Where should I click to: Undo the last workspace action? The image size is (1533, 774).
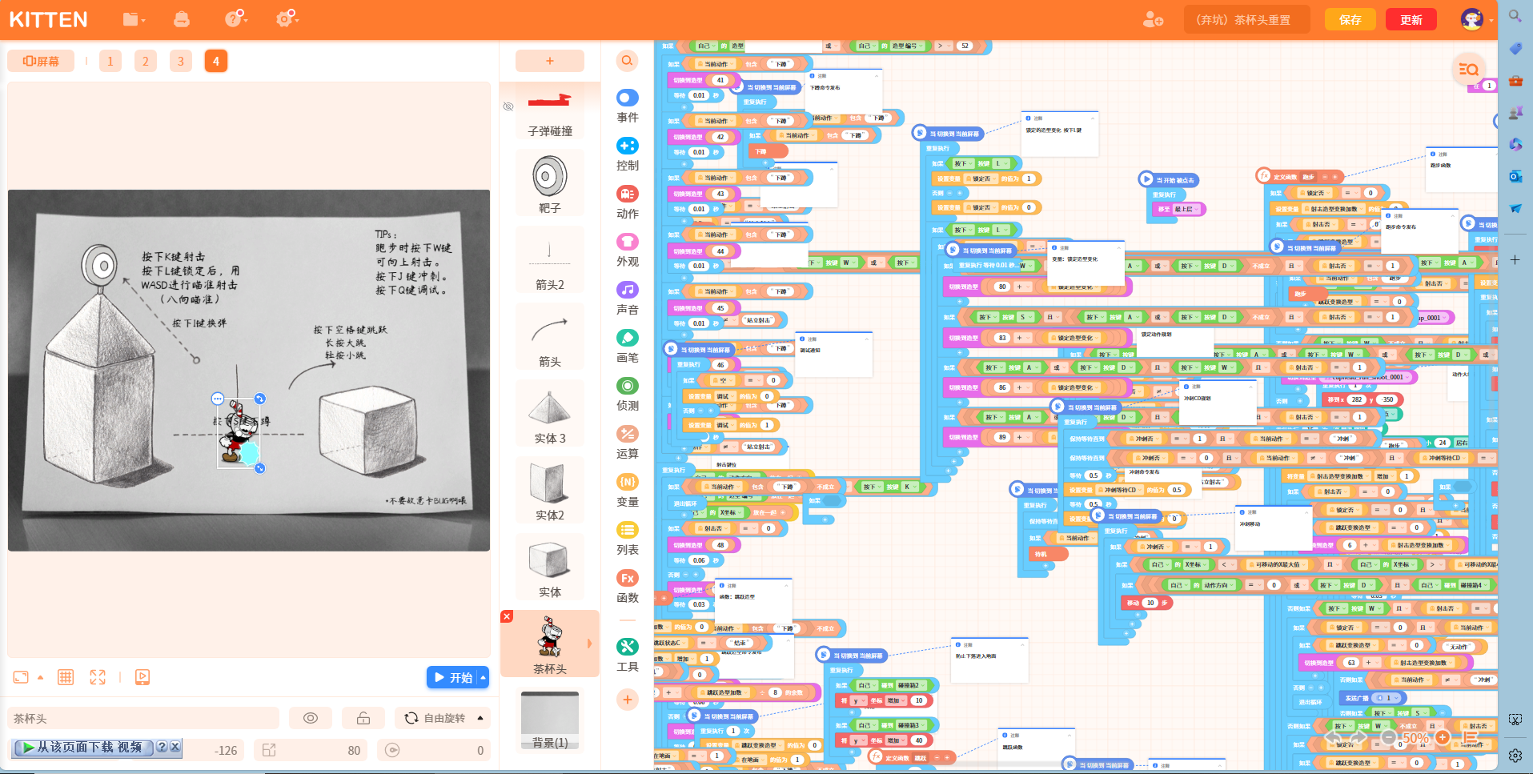(1333, 738)
